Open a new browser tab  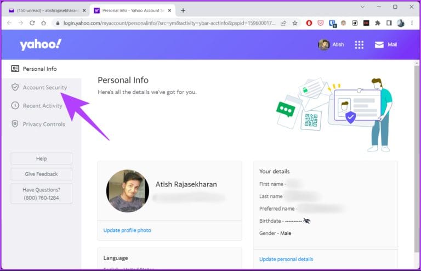(183, 10)
